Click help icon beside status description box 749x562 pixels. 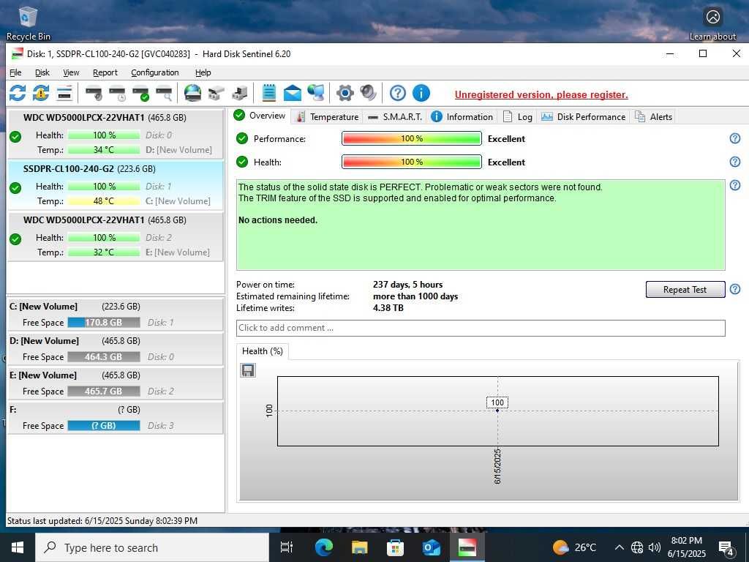click(x=734, y=185)
